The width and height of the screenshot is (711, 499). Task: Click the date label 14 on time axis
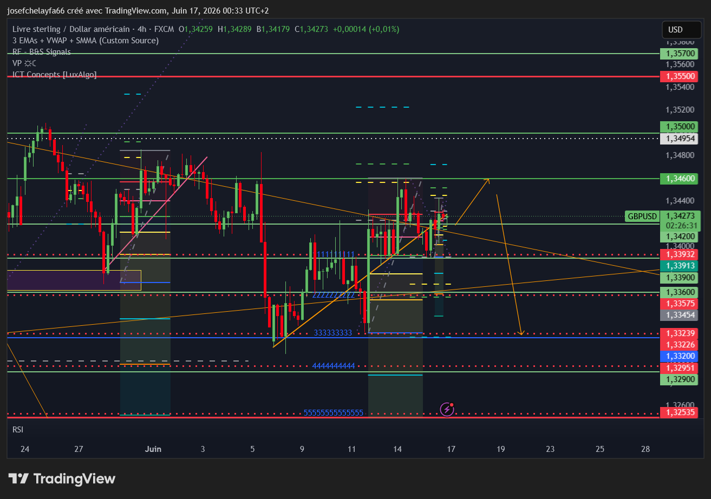[397, 449]
